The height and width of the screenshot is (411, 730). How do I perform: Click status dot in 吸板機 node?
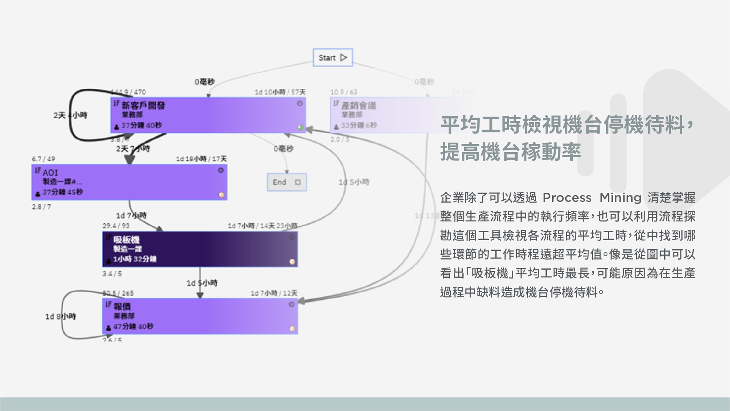(292, 262)
